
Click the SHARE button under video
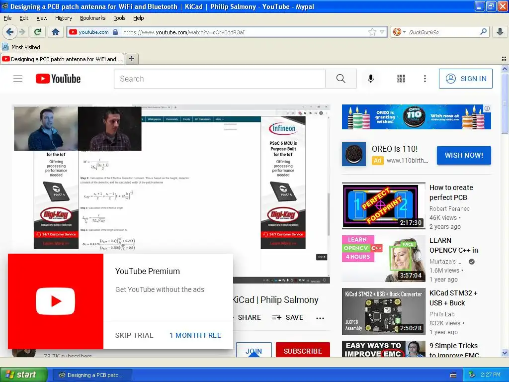(250, 317)
